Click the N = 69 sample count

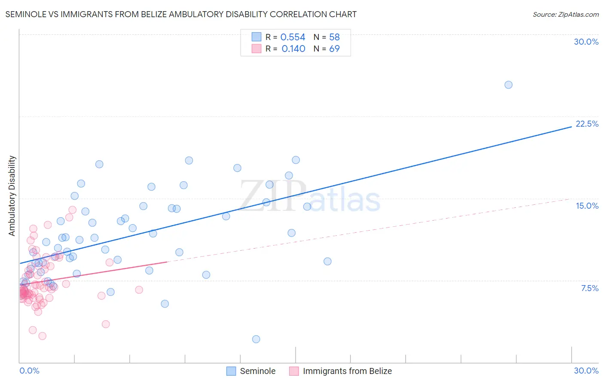(x=326, y=49)
